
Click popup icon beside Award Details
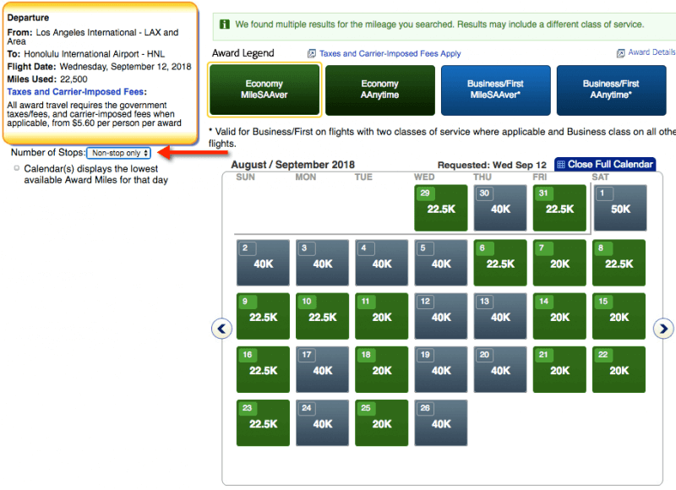[620, 53]
